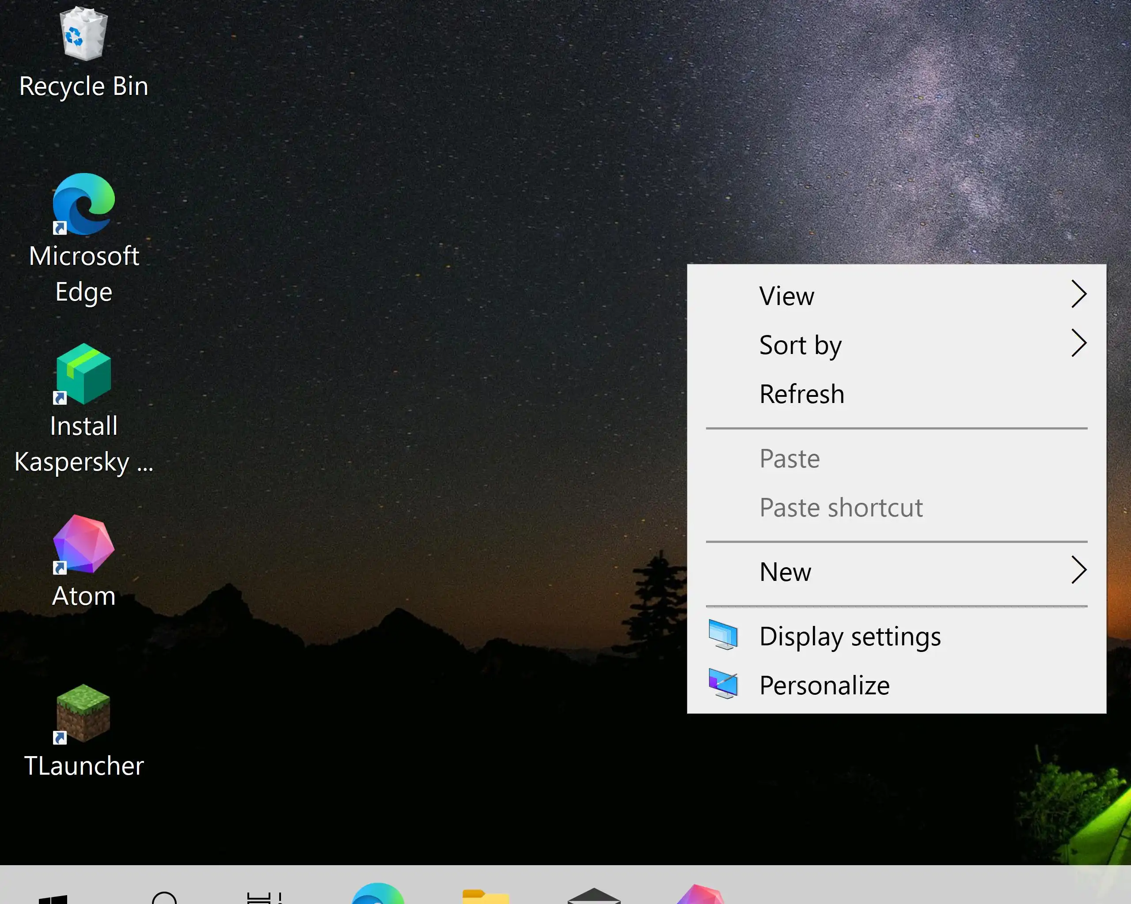Expand the Sort by submenu arrow
Viewport: 1131px width, 904px height.
pyautogui.click(x=1078, y=344)
